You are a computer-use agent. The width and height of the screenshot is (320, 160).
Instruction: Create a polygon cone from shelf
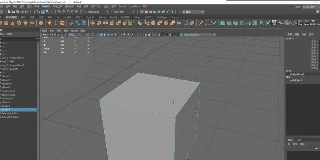point(12,23)
